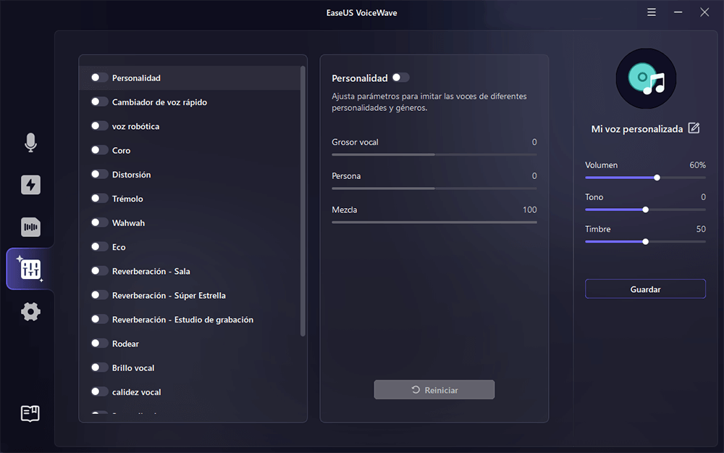724x453 pixels.
Task: Click the Reiniciar reset button
Action: [434, 390]
